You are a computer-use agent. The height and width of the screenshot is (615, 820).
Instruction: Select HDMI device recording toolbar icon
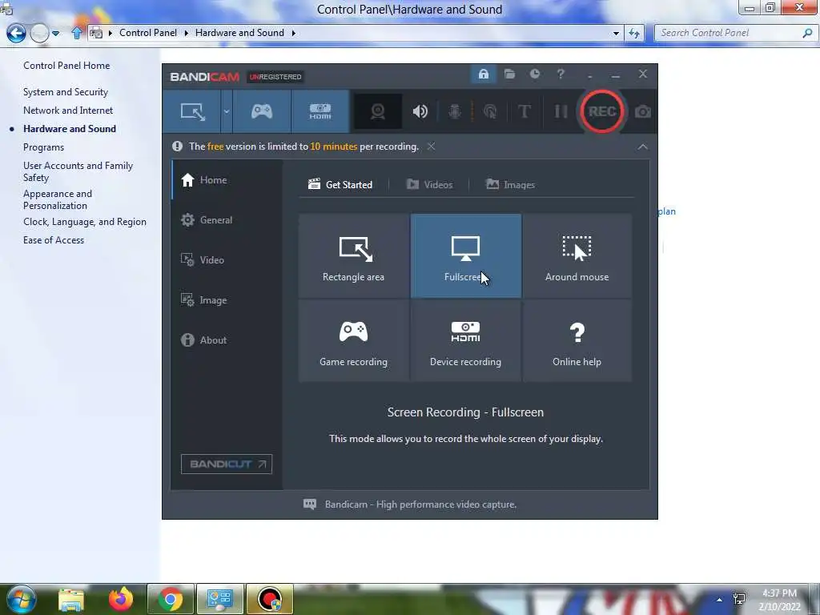[320, 111]
